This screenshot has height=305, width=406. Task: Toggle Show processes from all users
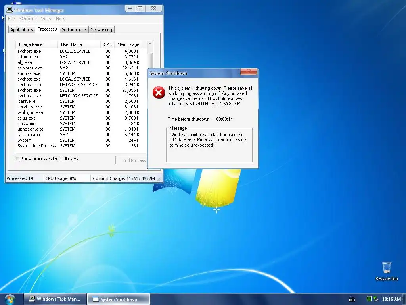point(17,159)
